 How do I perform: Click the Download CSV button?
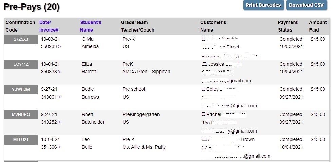click(x=306, y=5)
